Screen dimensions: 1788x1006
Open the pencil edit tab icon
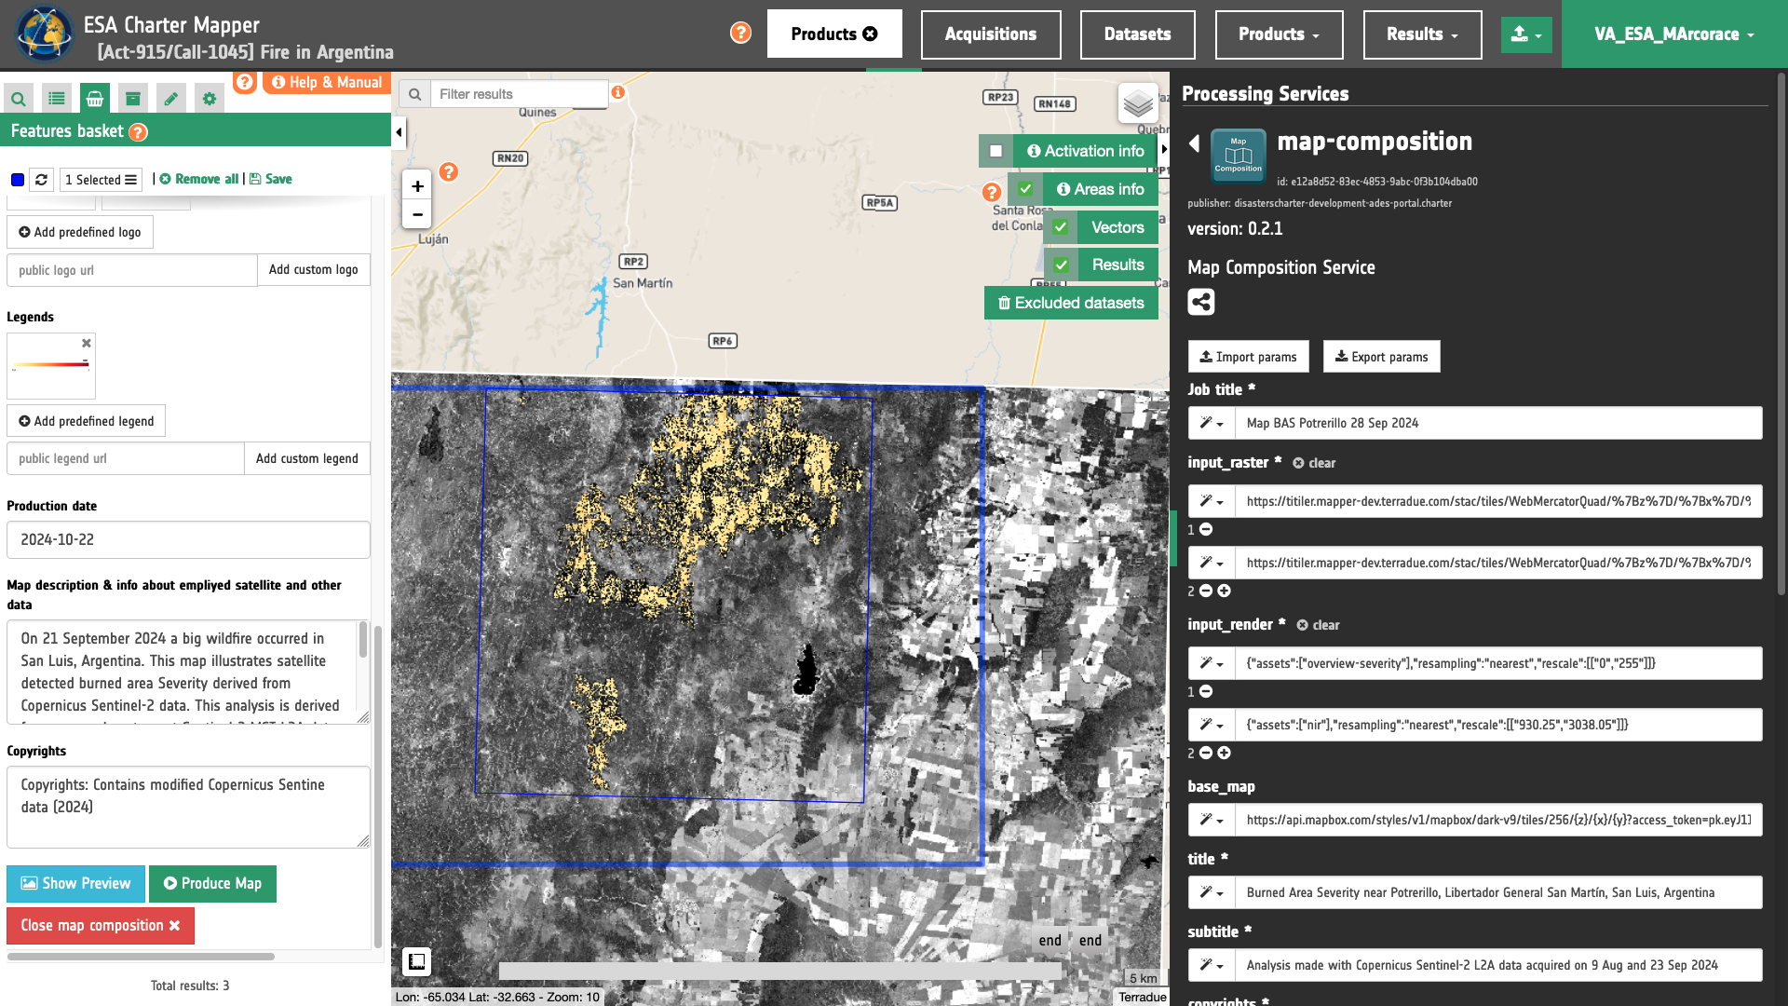coord(171,98)
